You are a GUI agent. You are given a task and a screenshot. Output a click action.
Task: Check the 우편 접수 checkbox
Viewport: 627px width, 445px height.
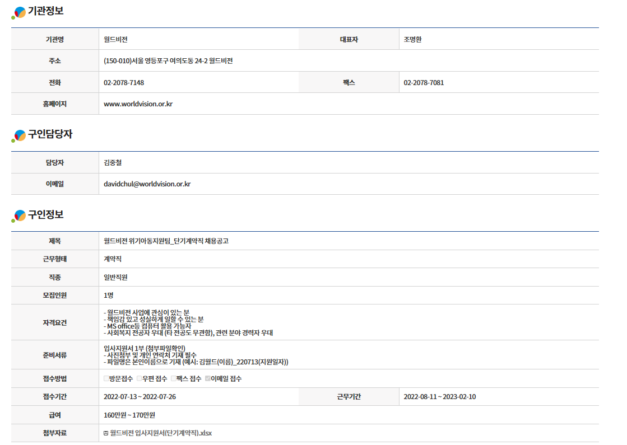point(139,378)
